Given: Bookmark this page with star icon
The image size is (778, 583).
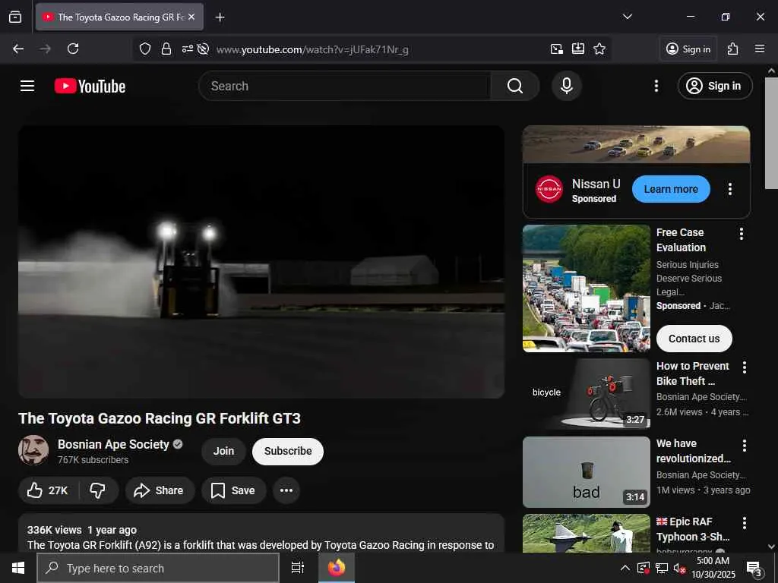Looking at the screenshot, I should click(599, 49).
